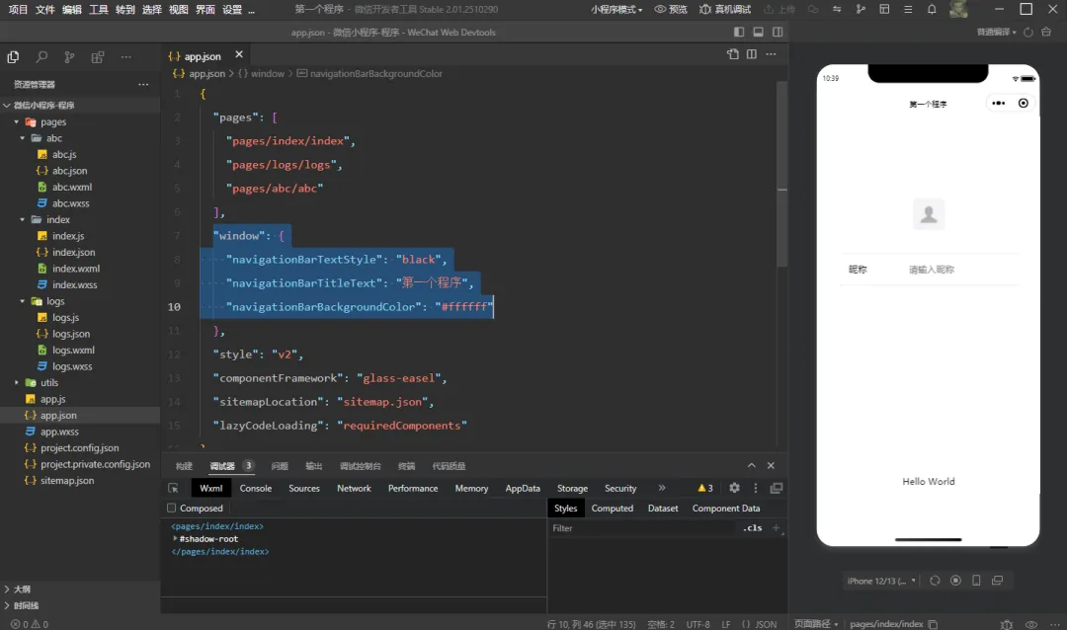Open project.config.json file
Image resolution: width=1067 pixels, height=630 pixels.
(x=80, y=447)
